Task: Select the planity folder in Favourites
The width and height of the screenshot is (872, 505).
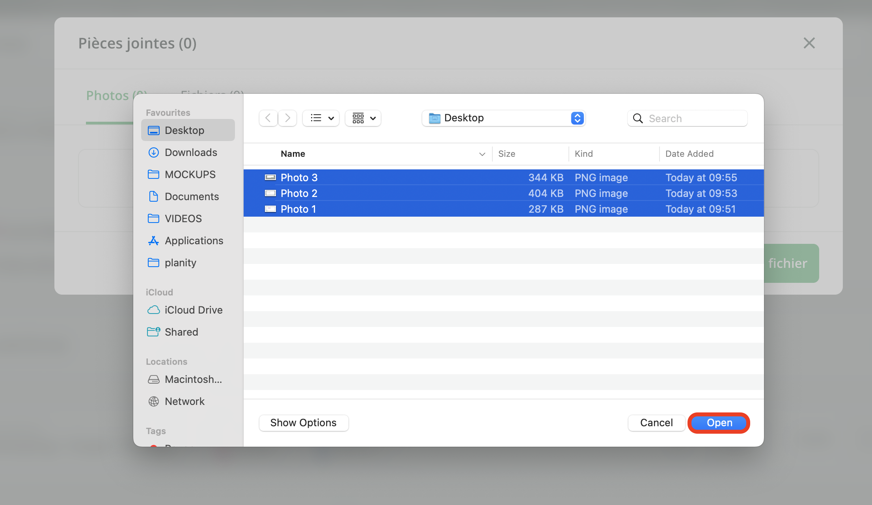Action: pyautogui.click(x=181, y=262)
